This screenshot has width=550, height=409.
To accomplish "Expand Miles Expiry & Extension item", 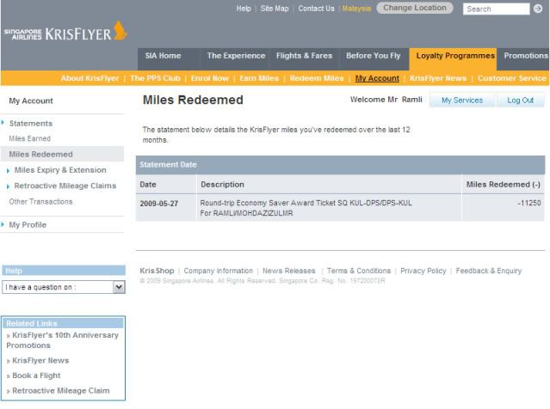I will [60, 170].
